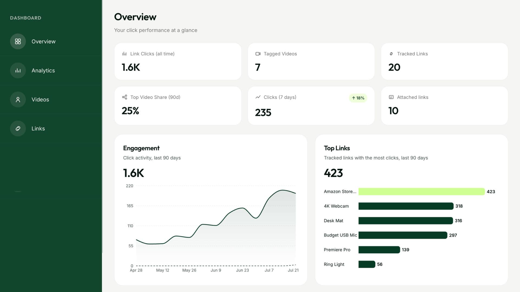
Task: Click the 297 value next to Budget USB Mic
Action: [x=453, y=235]
